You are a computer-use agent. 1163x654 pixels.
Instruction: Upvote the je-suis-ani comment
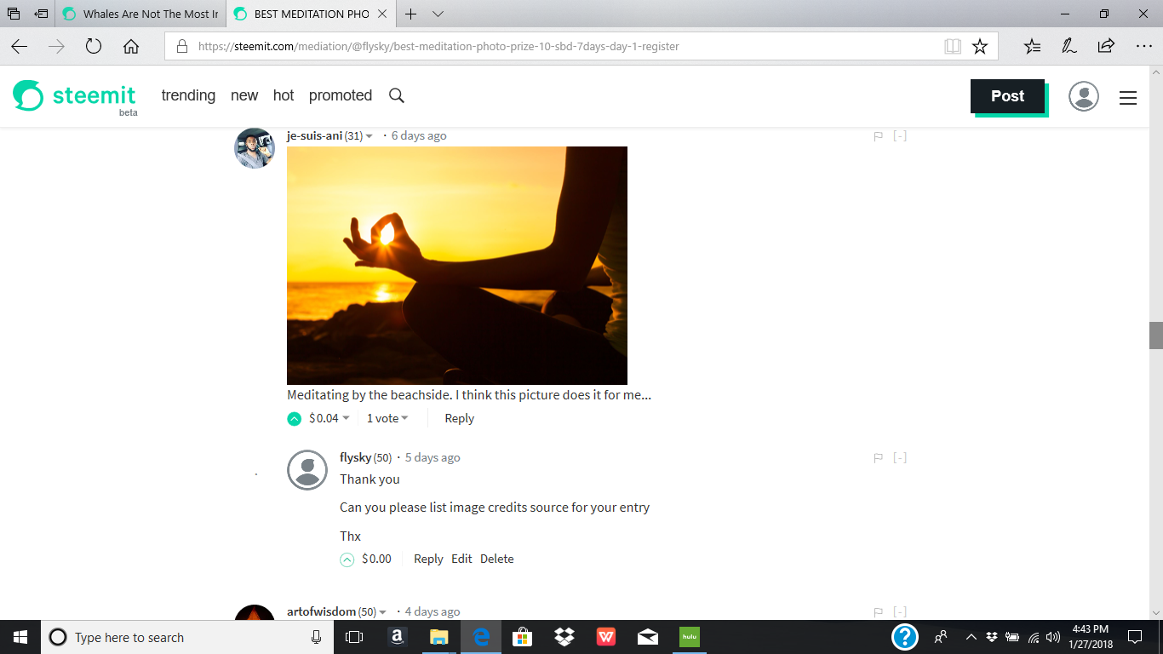click(293, 418)
